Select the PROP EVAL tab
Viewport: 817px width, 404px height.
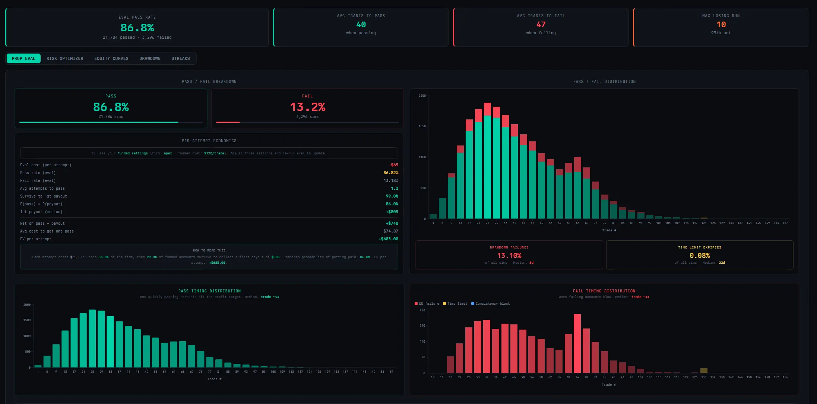pos(23,58)
